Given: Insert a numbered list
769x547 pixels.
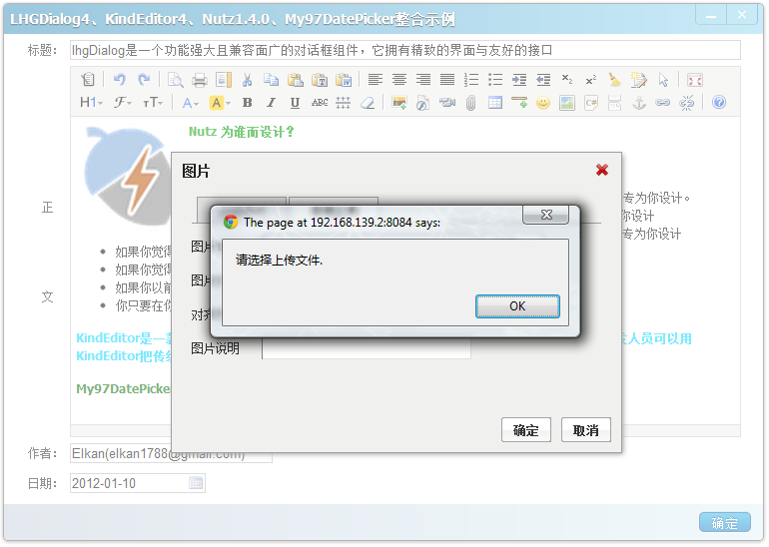Looking at the screenshot, I should point(471,80).
